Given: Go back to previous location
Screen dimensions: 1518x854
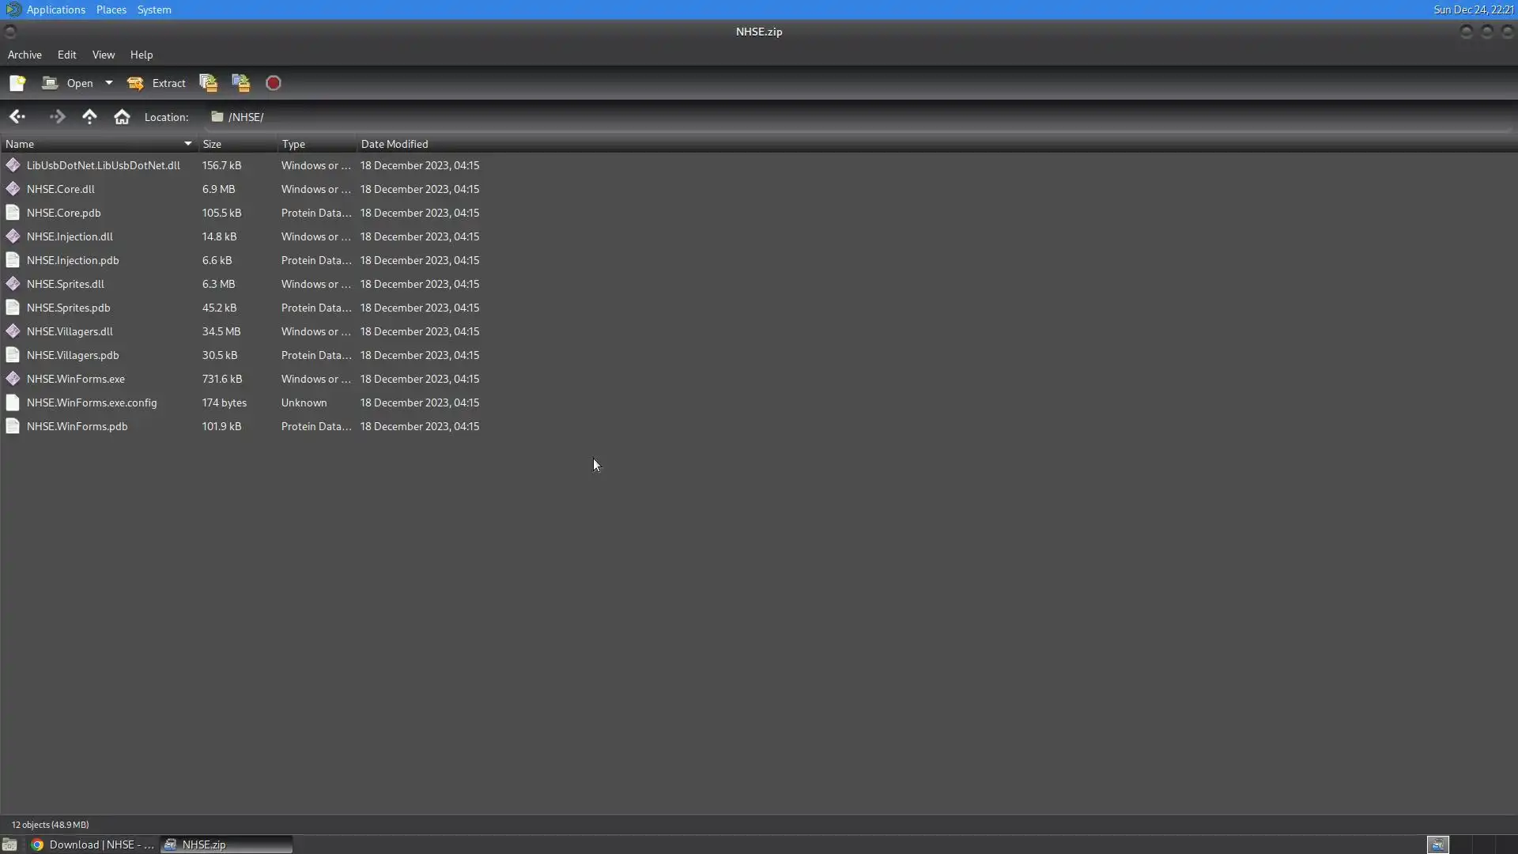Looking at the screenshot, I should 17,117.
